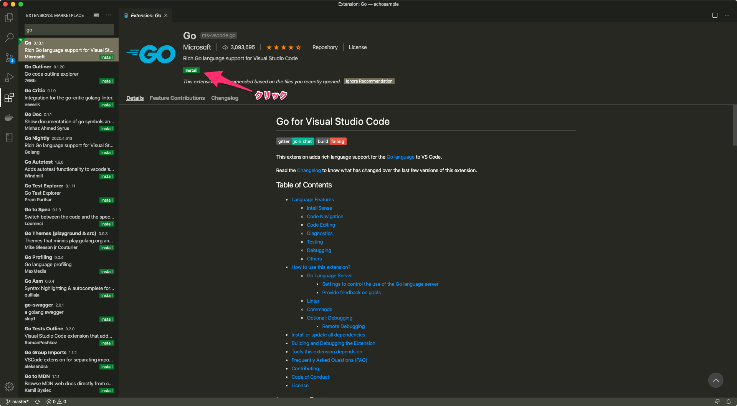Switch to the Changelog tab
The height and width of the screenshot is (406, 737).
tap(225, 98)
